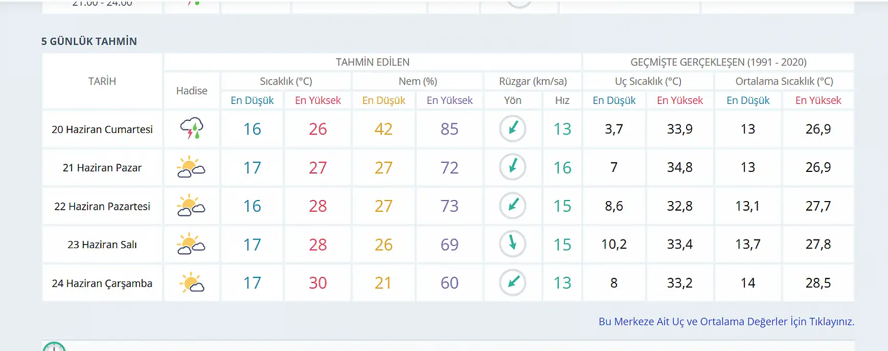Click the average low '14' value

(x=747, y=283)
